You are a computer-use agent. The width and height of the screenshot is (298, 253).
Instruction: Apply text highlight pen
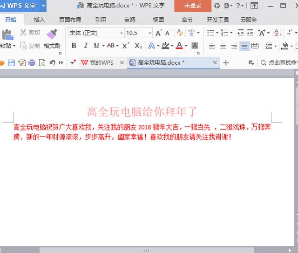pyautogui.click(x=165, y=46)
